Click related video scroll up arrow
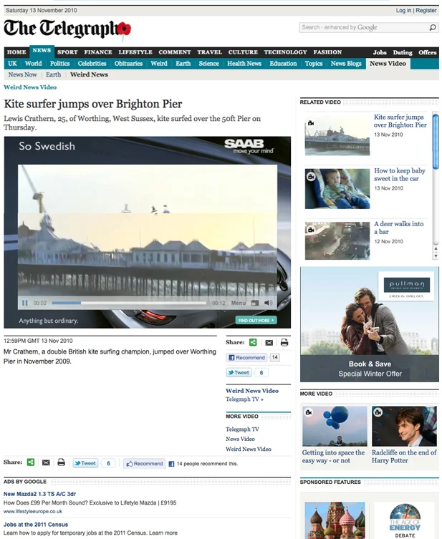The width and height of the screenshot is (442, 539). coord(436,248)
